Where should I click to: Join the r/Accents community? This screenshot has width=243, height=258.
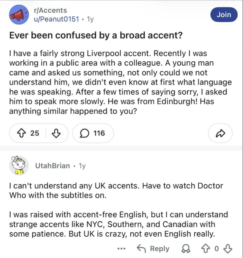pyautogui.click(x=224, y=15)
